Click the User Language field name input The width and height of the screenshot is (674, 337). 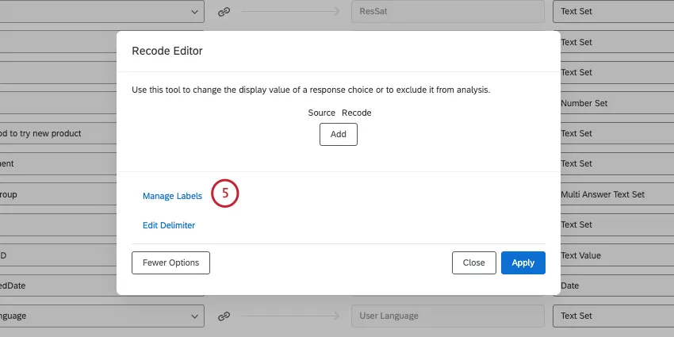[447, 316]
